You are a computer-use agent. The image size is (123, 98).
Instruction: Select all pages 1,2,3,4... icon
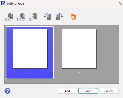click(33, 17)
